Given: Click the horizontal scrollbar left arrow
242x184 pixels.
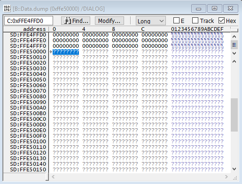Looking at the screenshot, I should point(53,177).
